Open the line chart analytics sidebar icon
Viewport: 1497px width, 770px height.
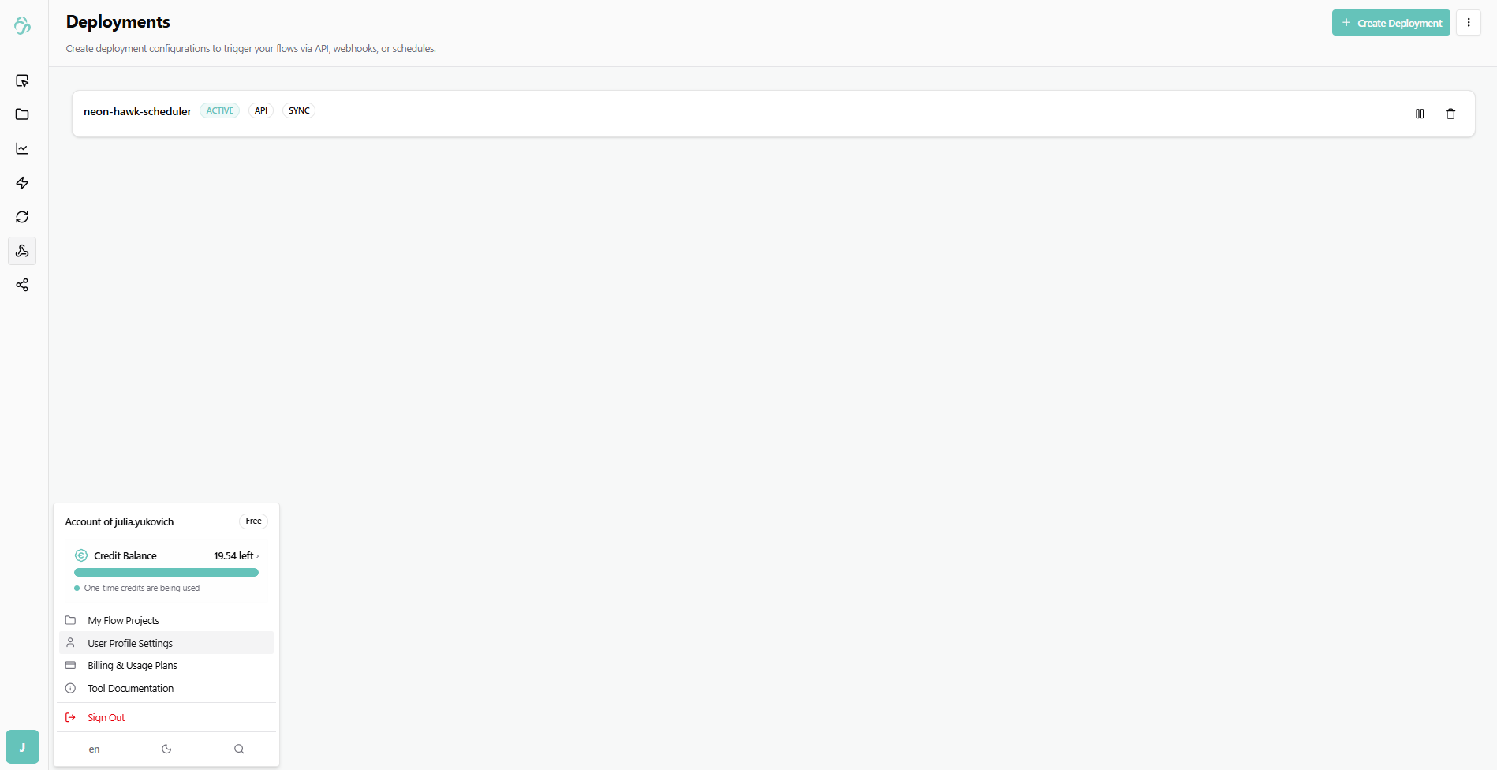click(22, 148)
